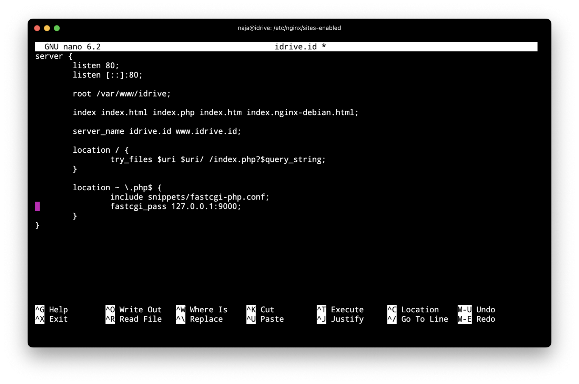Click the 'try_files' directive word
The width and height of the screenshot is (579, 384).
point(131,159)
